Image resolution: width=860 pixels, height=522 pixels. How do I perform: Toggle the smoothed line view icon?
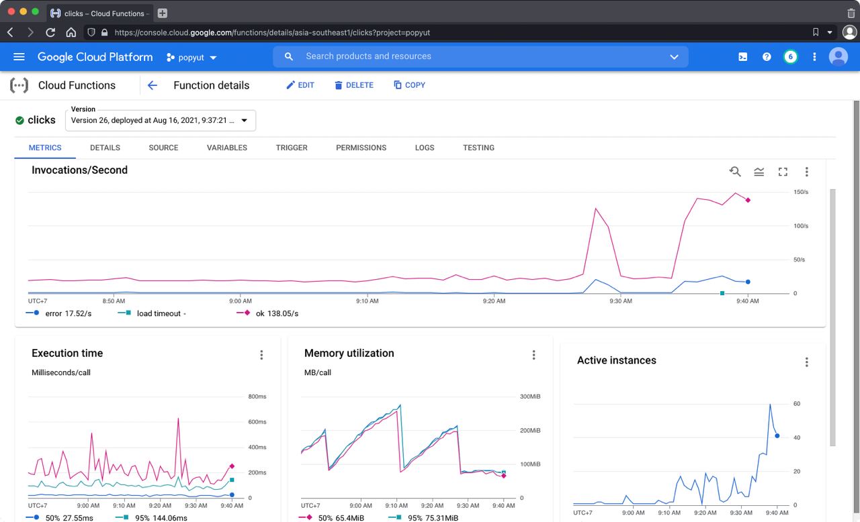click(x=759, y=172)
